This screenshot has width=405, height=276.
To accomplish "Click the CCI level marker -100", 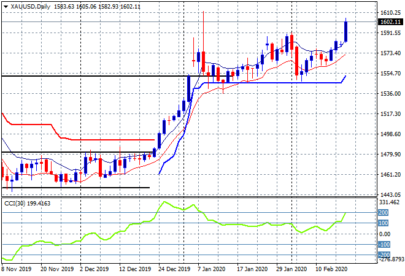I will (x=384, y=245).
